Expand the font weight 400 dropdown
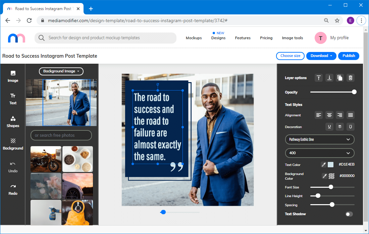 [319, 153]
